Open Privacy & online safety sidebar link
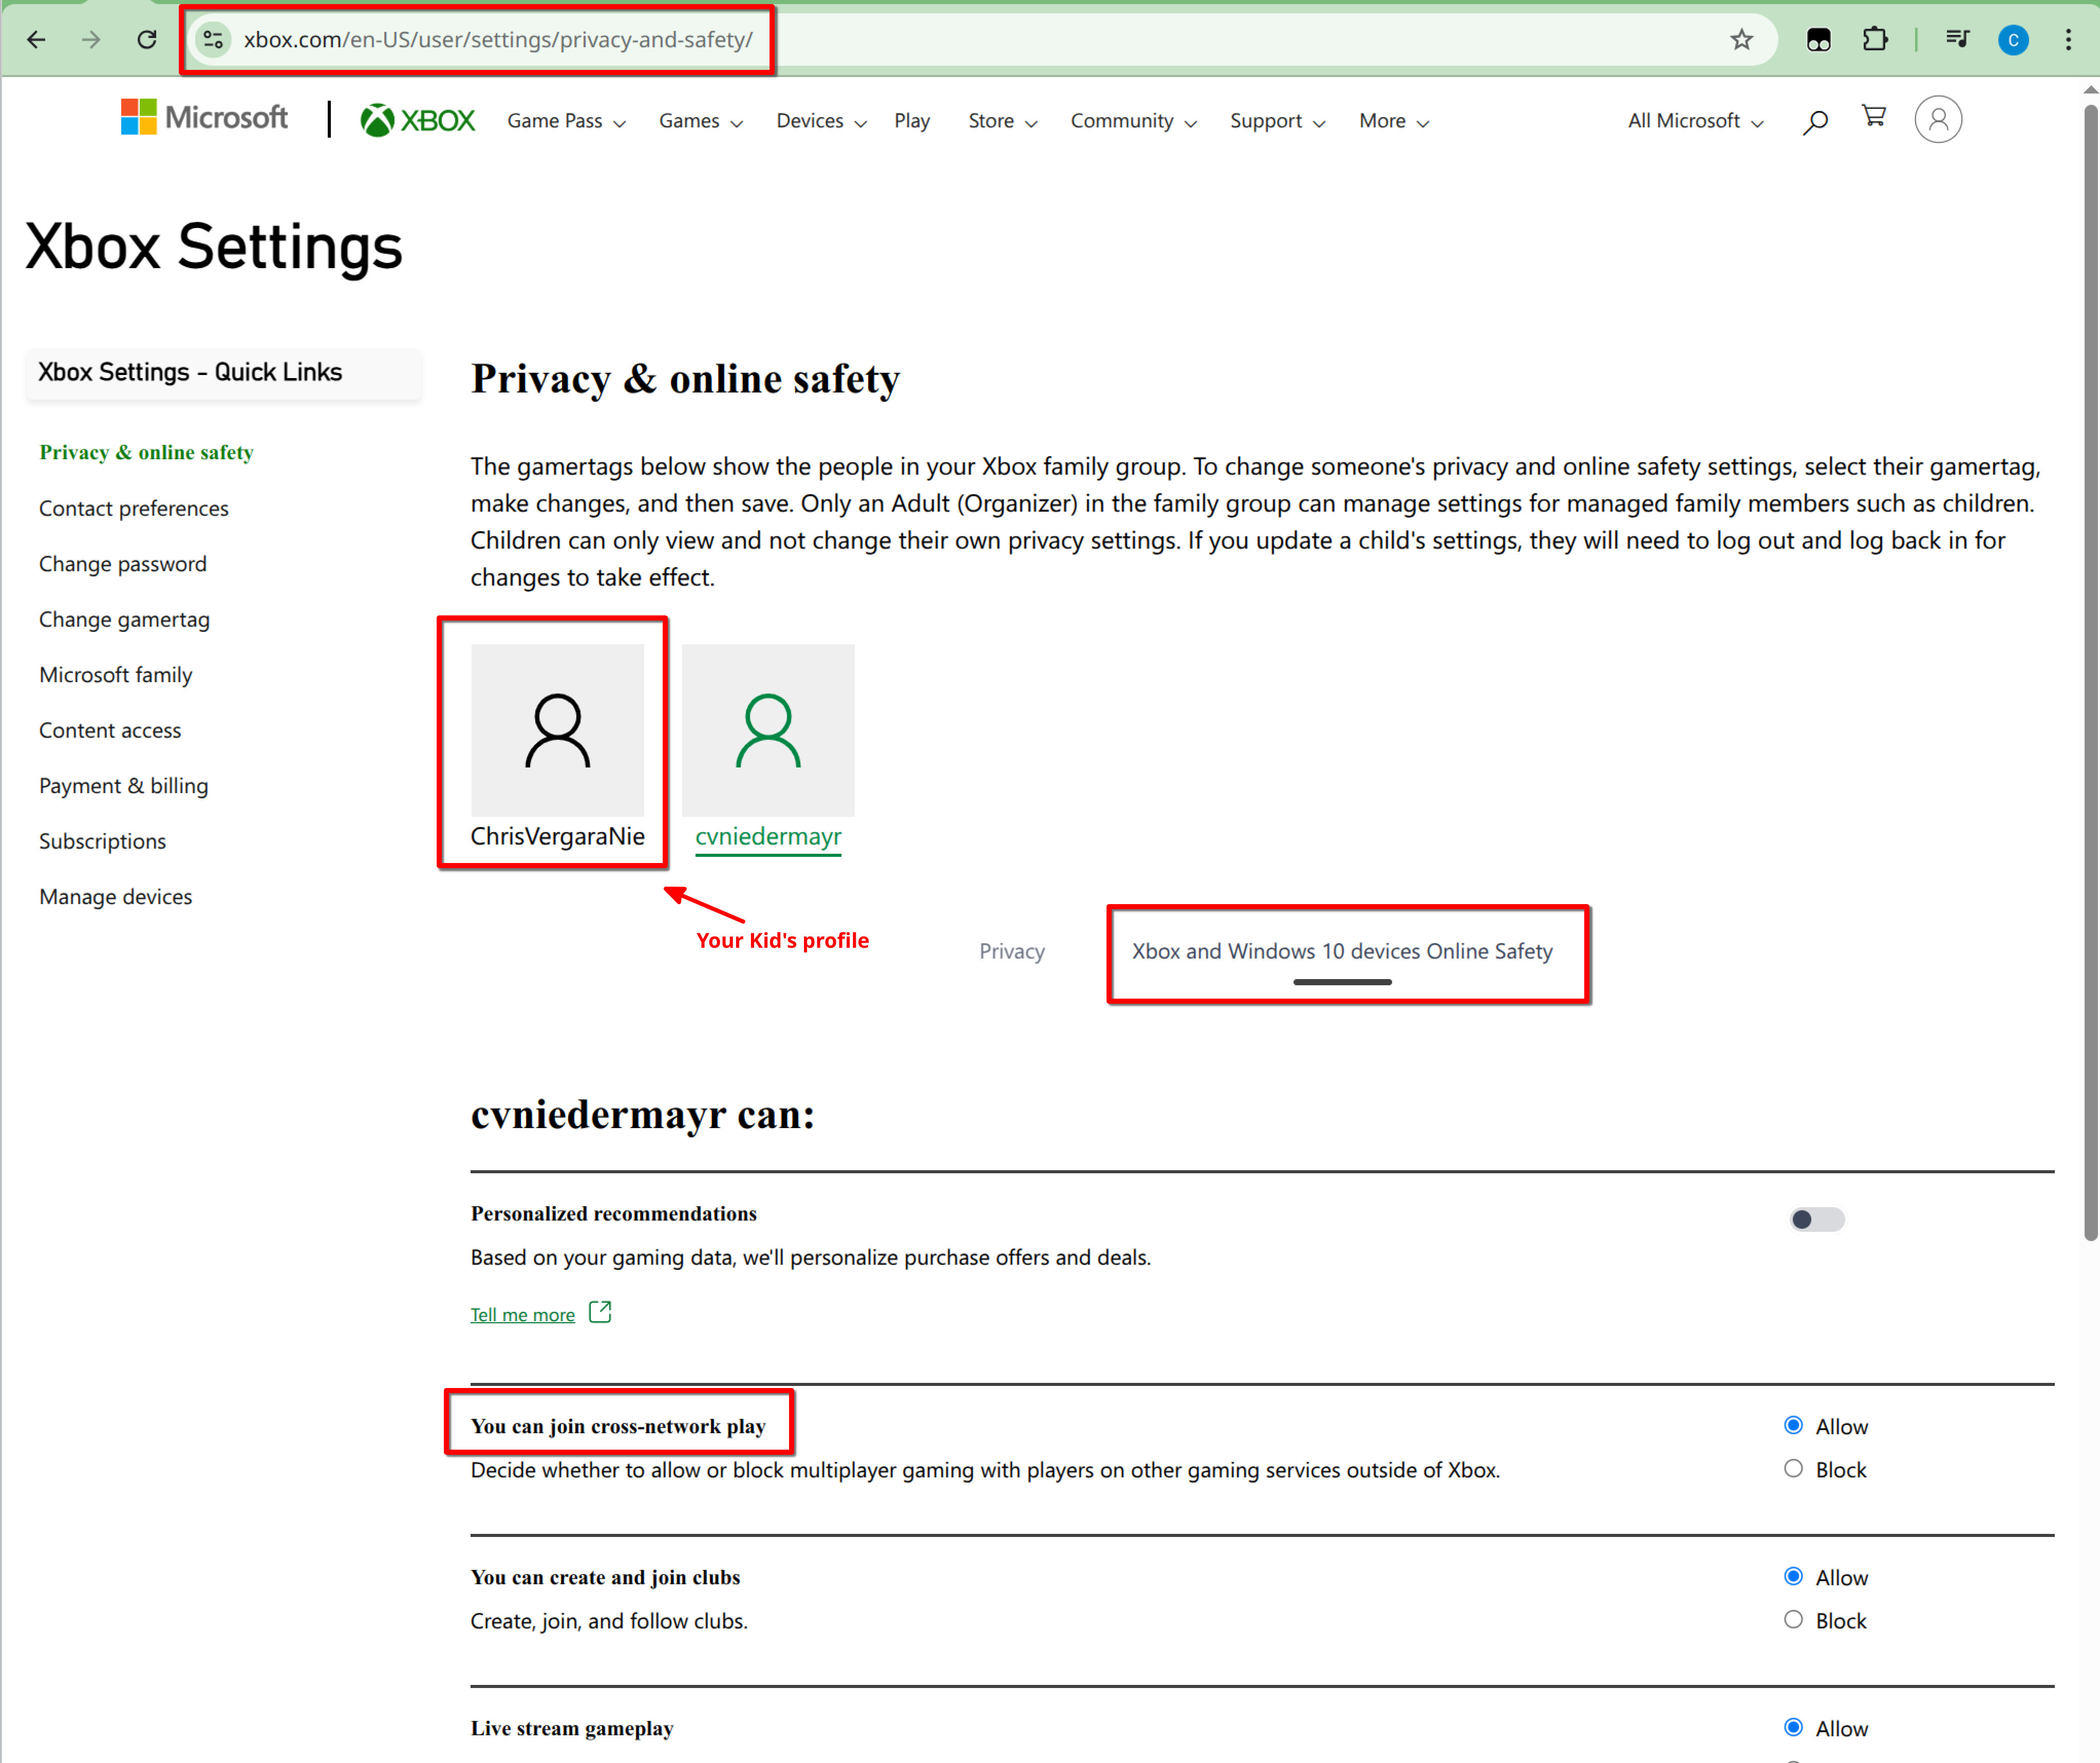2100x1763 pixels. [146, 452]
